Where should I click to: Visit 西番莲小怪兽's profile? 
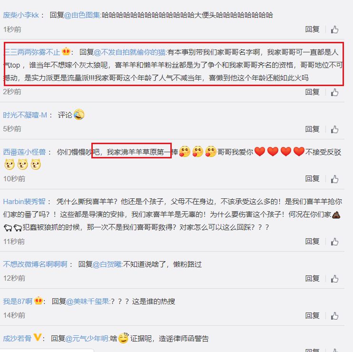(x=25, y=152)
